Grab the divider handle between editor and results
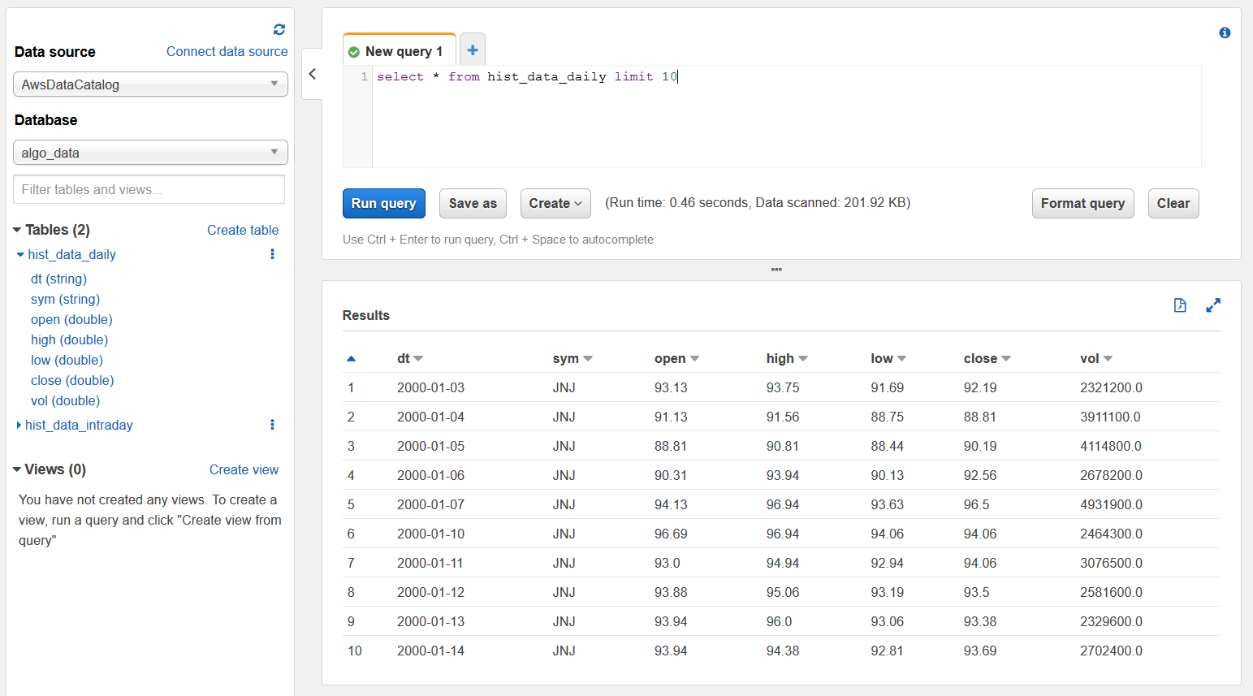Screen dimensions: 1253x696 (776, 270)
